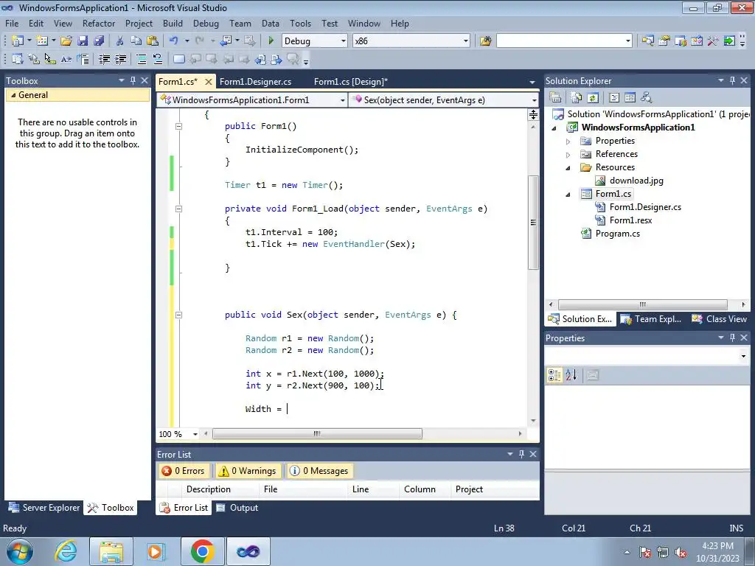Toggle the pin on the Properties panel
The image size is (755, 566).
[x=732, y=338]
